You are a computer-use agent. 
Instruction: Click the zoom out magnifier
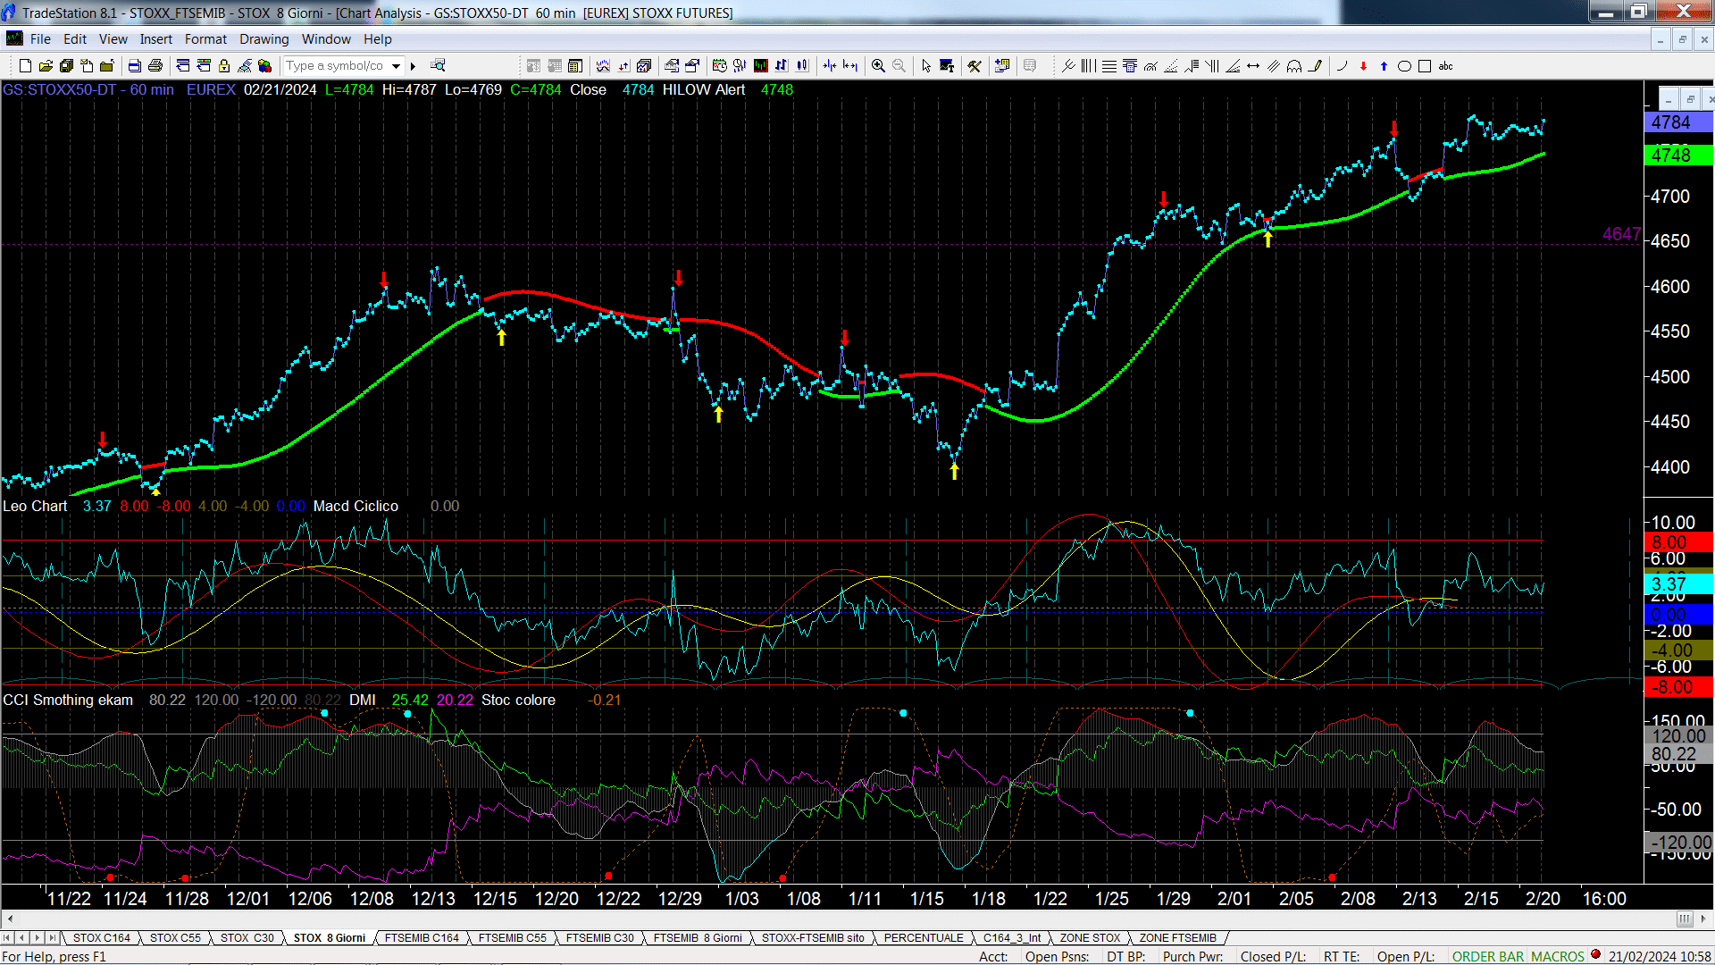pyautogui.click(x=899, y=66)
